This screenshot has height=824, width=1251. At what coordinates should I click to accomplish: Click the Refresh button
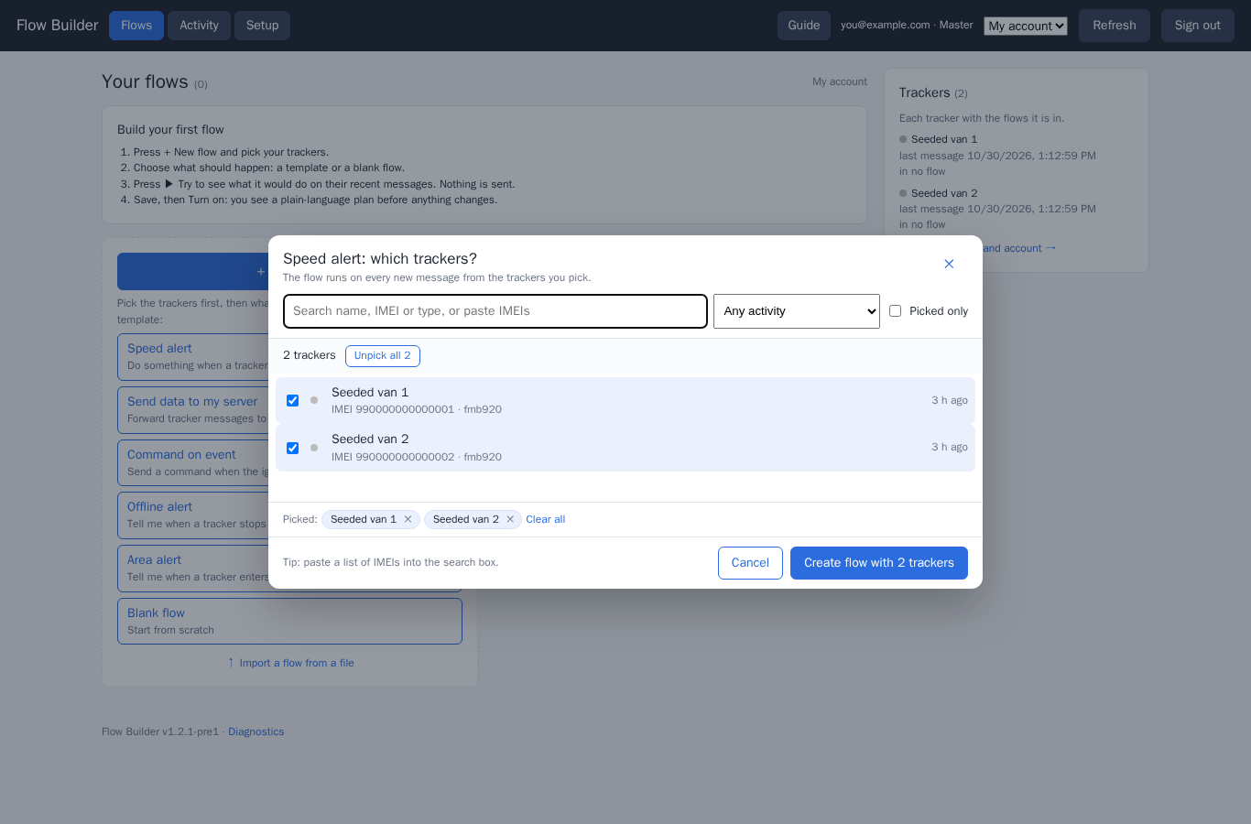tap(1115, 26)
